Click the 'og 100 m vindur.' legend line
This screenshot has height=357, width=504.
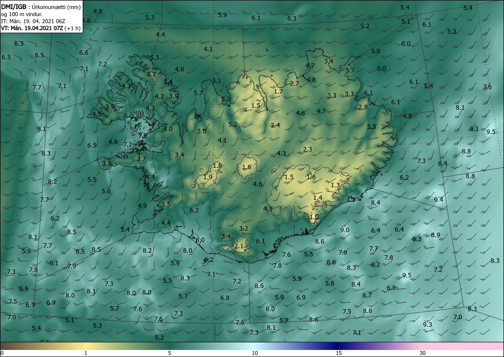click(22, 14)
